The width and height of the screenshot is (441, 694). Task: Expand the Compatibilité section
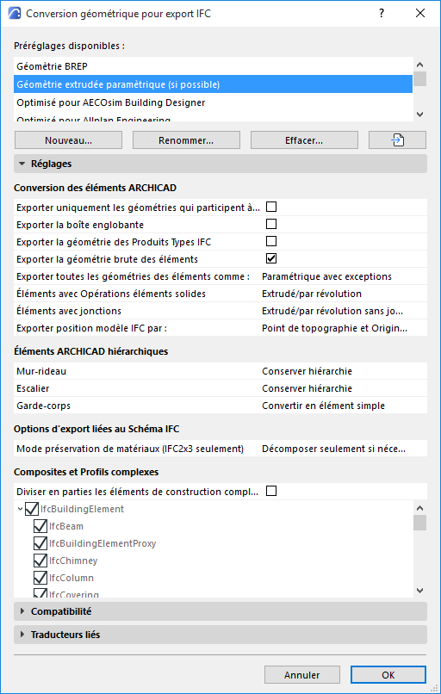(220, 611)
